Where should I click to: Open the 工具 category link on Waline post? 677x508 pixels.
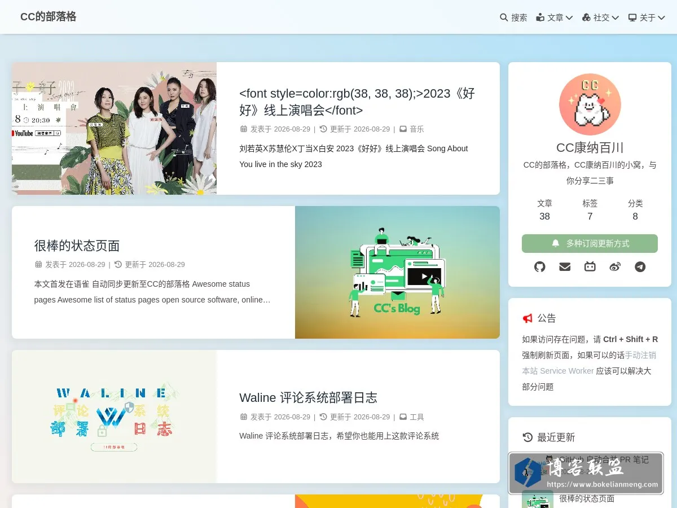tap(417, 417)
